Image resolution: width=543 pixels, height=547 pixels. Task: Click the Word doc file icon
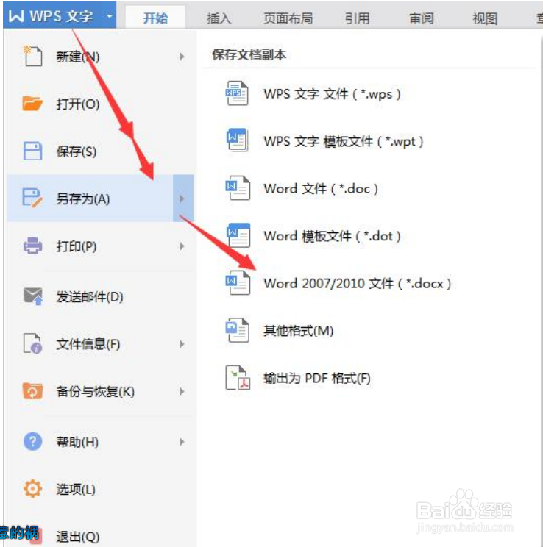(238, 187)
